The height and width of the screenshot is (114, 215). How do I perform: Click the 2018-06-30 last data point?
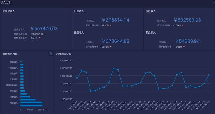(209, 75)
